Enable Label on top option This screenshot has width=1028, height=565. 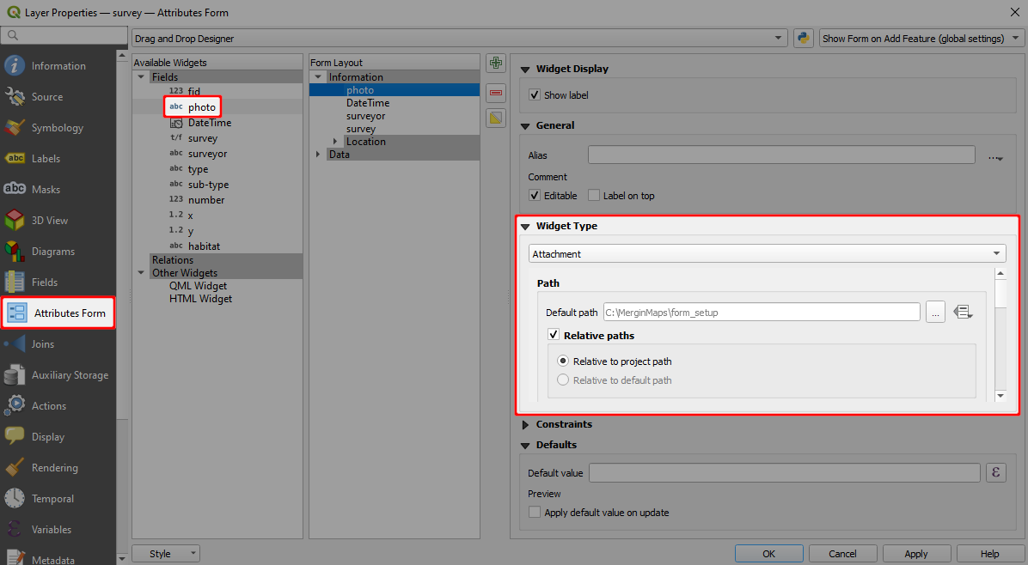pyautogui.click(x=593, y=195)
